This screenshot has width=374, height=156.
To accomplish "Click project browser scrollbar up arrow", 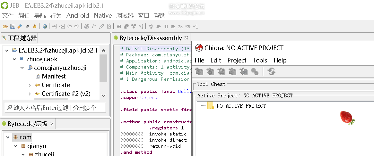I will 103,51.
